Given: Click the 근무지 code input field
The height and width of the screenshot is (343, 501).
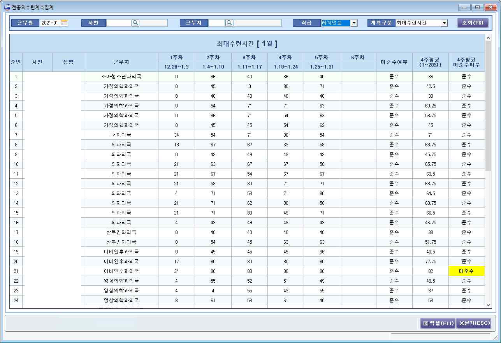Looking at the screenshot, I should [x=216, y=23].
